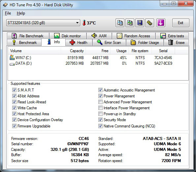Screen dimensions: 196x172
Task: Switch to the Random Access tab
Action: click(134, 36)
